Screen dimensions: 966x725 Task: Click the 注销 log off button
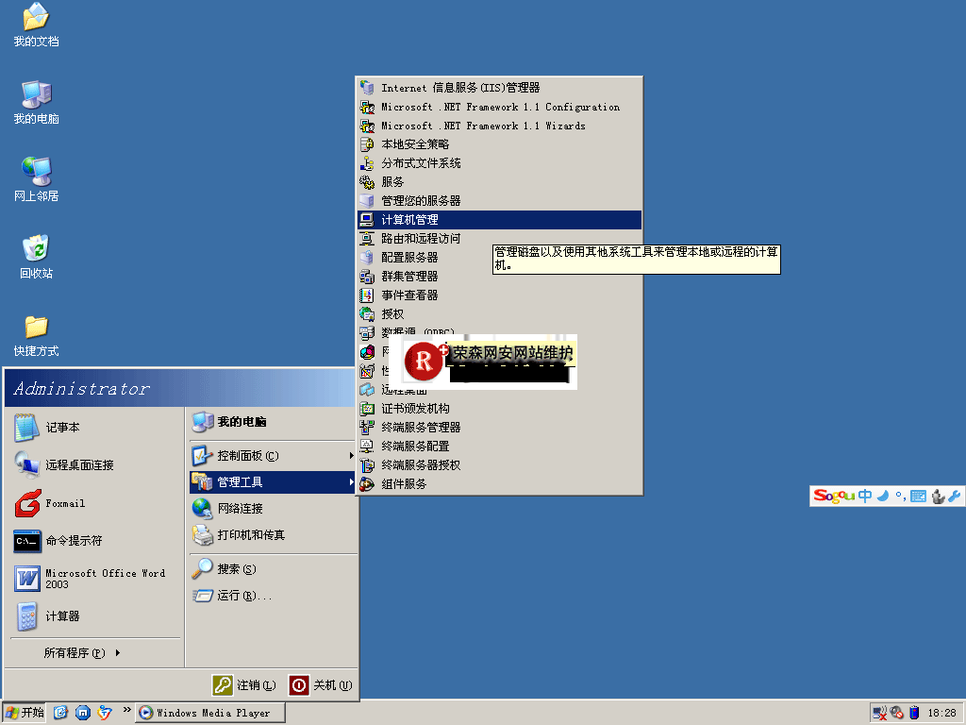(x=245, y=685)
